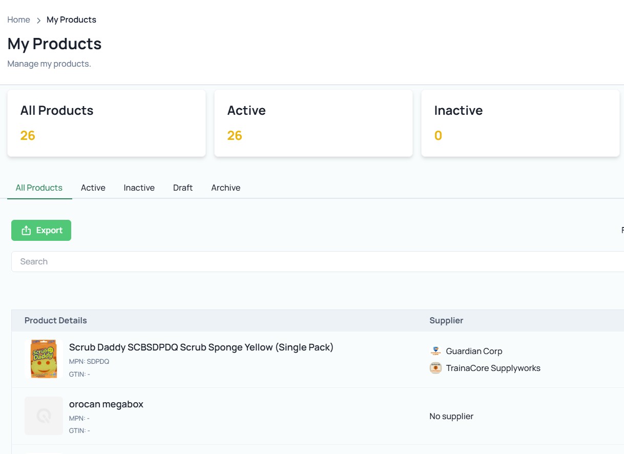The height and width of the screenshot is (454, 624).
Task: Click the share icon on Export
Action: 26,231
